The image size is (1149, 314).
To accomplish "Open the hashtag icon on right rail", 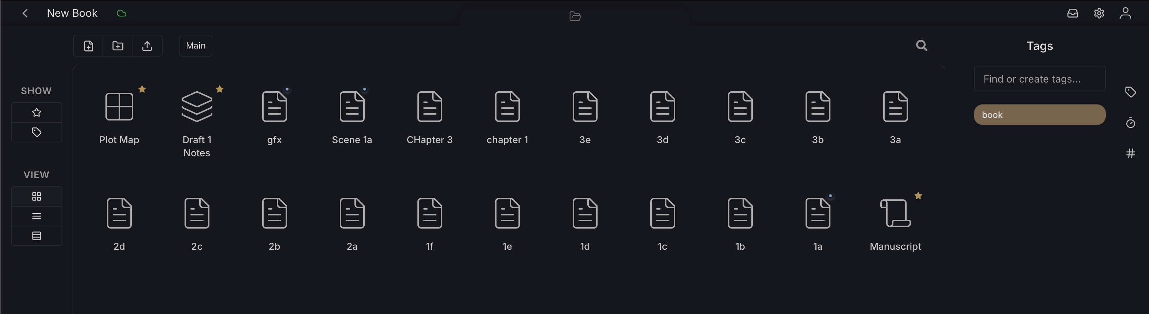I will tap(1130, 153).
